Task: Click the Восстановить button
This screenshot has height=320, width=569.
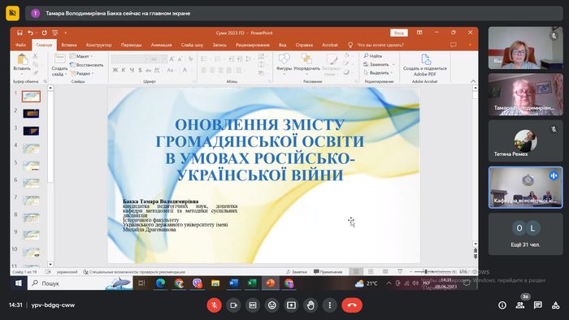Action: 86,65
